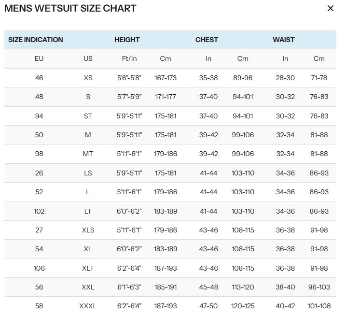Select the Ft/In height sub-header
Image resolution: width=346 pixels, height=317 pixels.
[x=129, y=58]
